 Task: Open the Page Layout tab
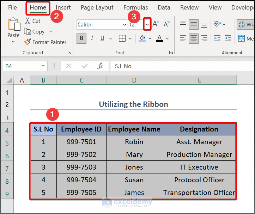click(97, 7)
